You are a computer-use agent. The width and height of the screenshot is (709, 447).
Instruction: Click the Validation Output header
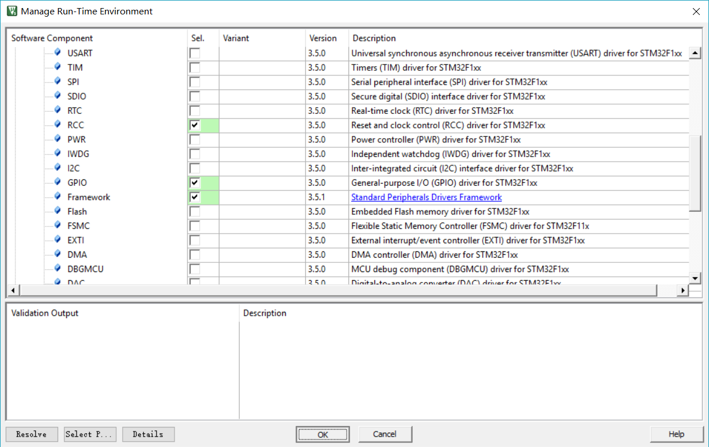click(45, 313)
